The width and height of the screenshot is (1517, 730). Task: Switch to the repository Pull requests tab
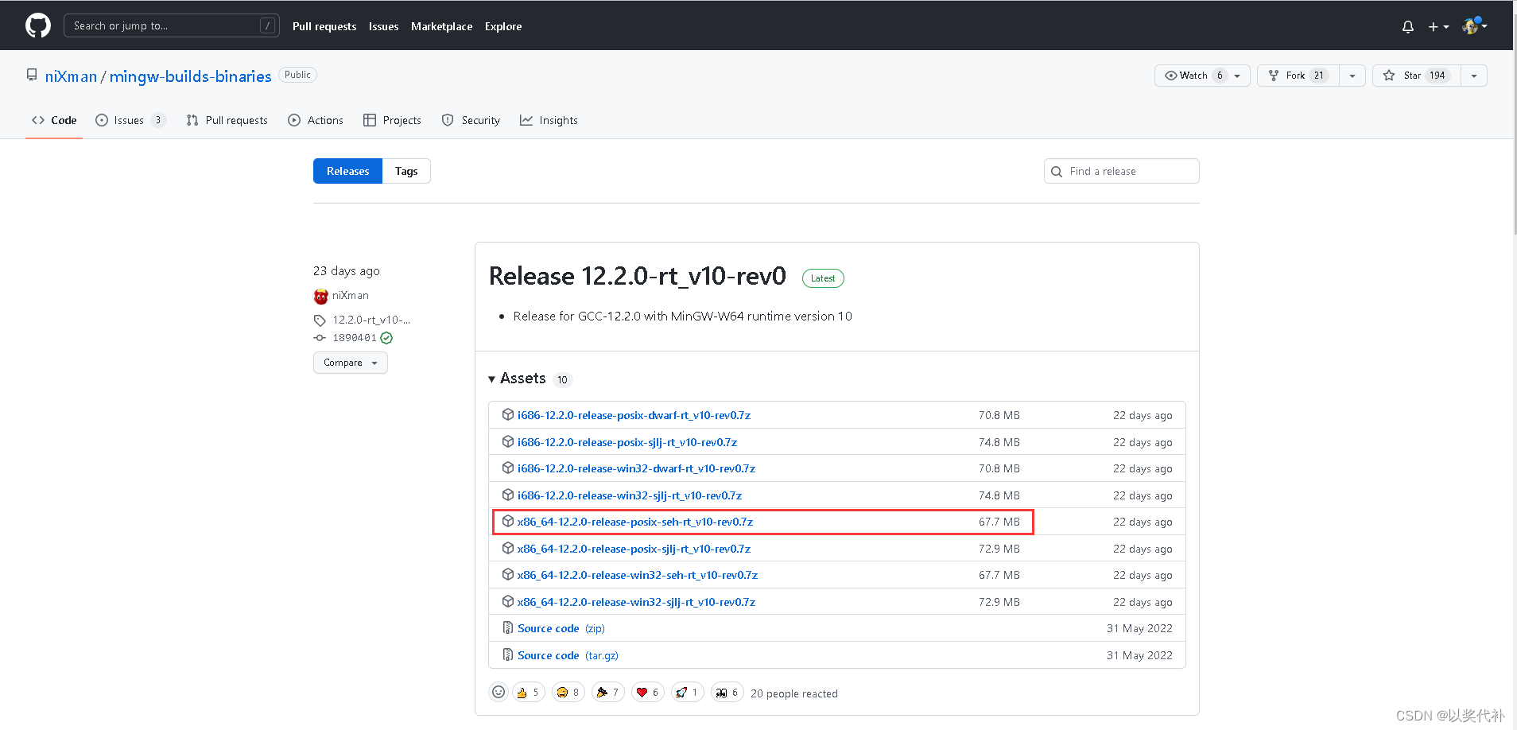227,120
